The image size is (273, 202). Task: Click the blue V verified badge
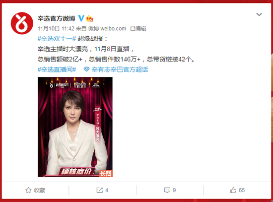coord(81,18)
